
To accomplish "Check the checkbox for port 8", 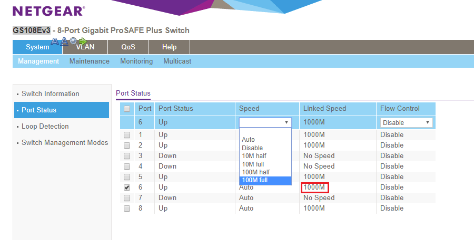I will 127,208.
